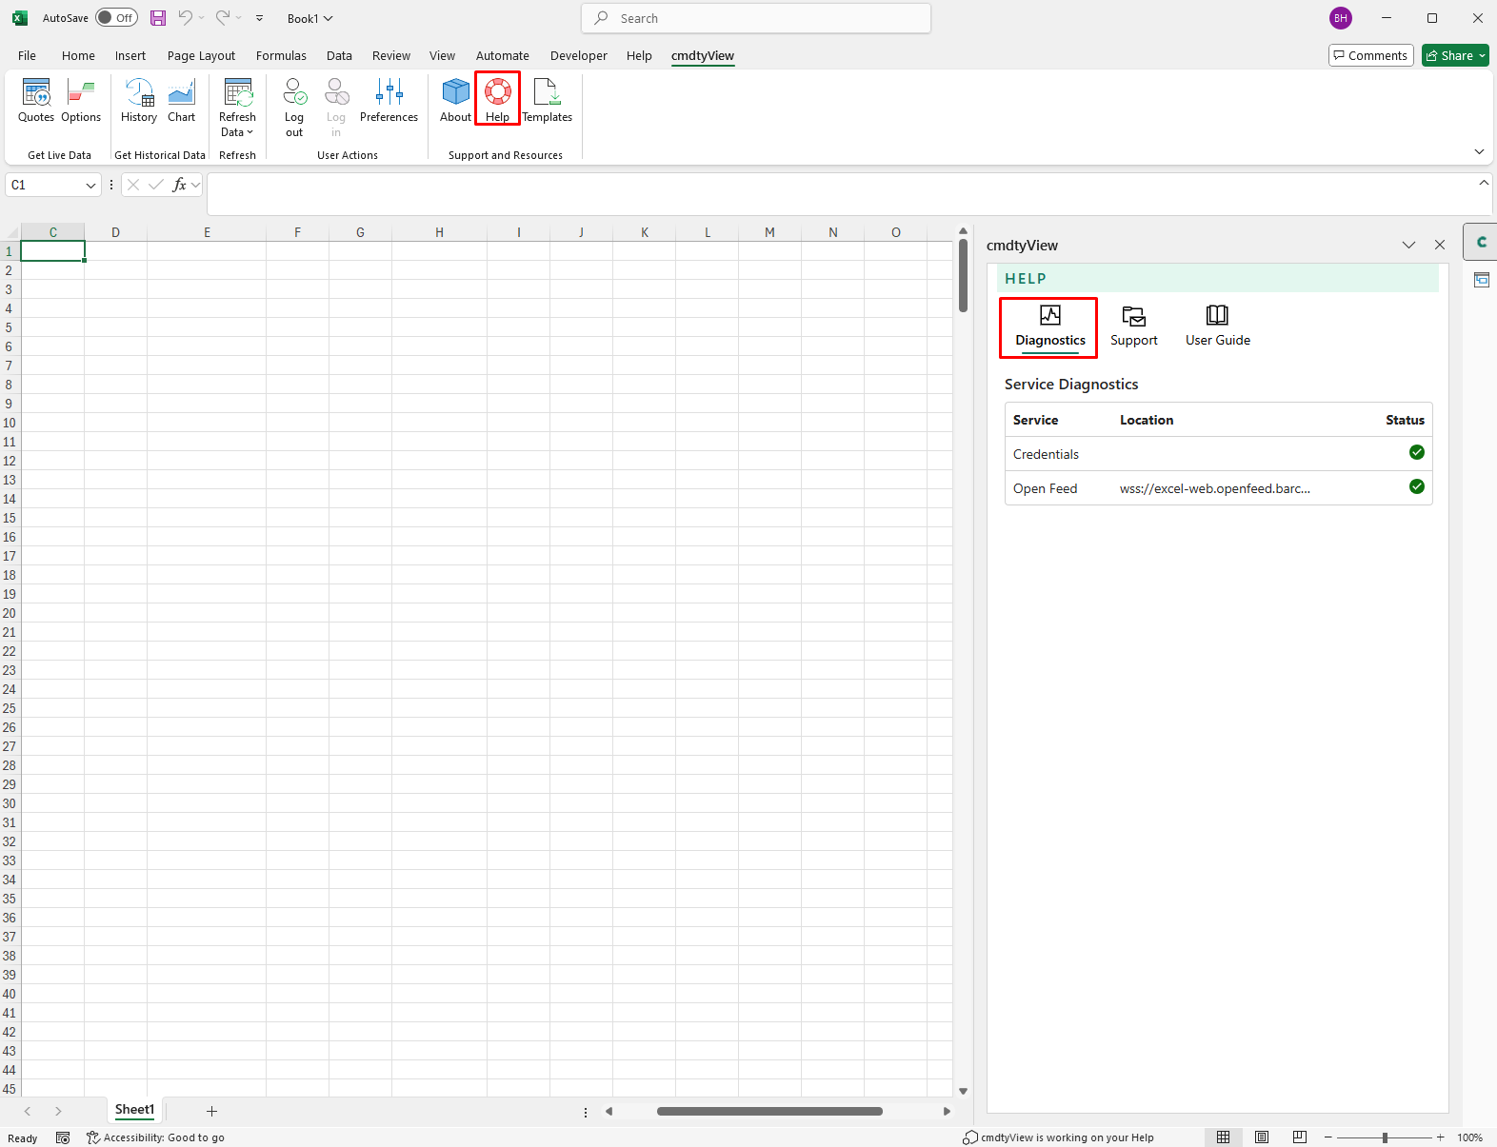Click the Credentials status check mark
Screen dimensions: 1497x1147
coord(1417,452)
